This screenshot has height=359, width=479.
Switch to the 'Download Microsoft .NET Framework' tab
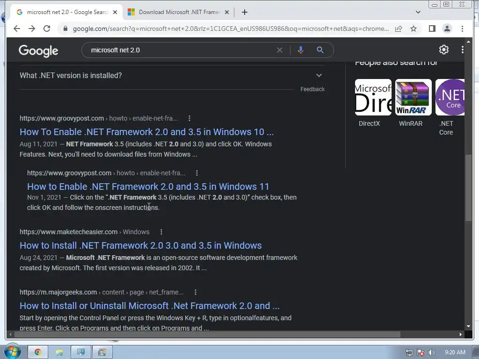(x=179, y=12)
